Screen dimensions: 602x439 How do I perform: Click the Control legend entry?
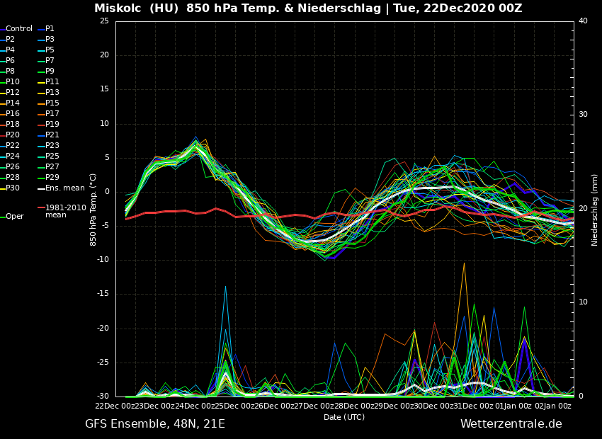coord(18,29)
